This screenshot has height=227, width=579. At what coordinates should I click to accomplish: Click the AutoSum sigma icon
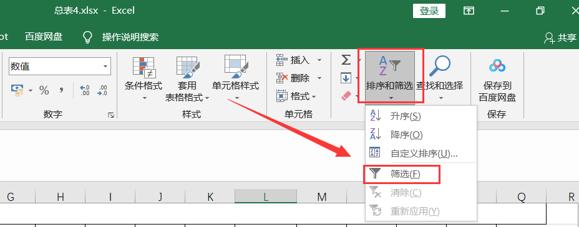click(x=346, y=60)
